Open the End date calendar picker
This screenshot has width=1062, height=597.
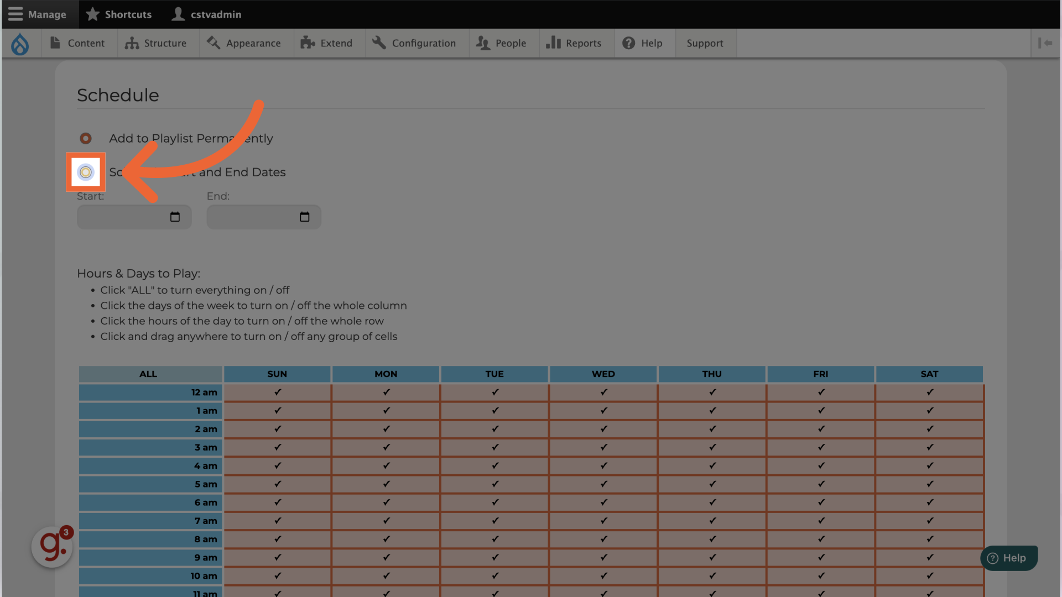pos(304,217)
